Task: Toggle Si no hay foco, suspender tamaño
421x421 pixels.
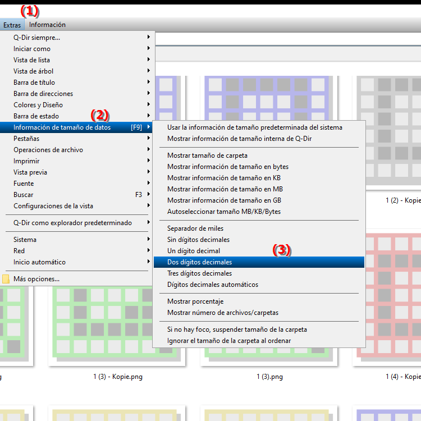Action: [x=259, y=330]
